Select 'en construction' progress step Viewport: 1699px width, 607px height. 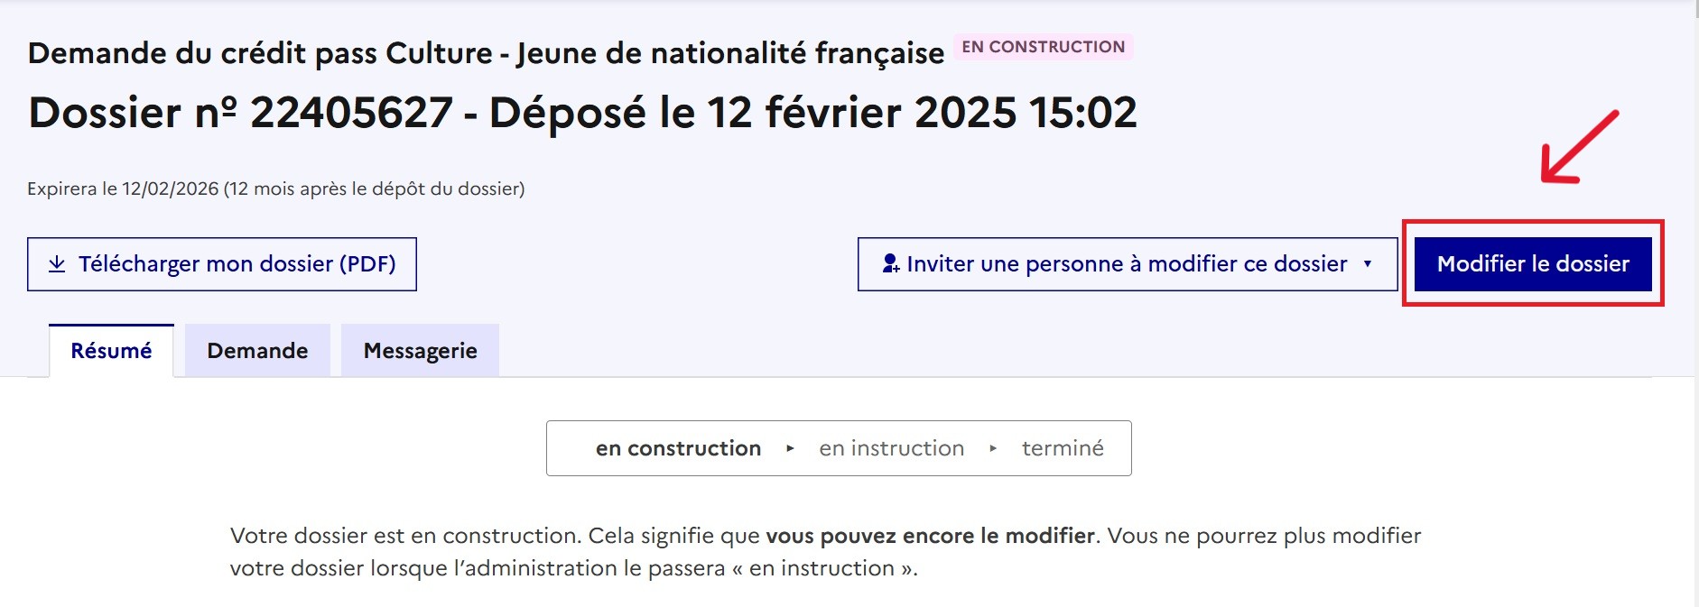678,448
